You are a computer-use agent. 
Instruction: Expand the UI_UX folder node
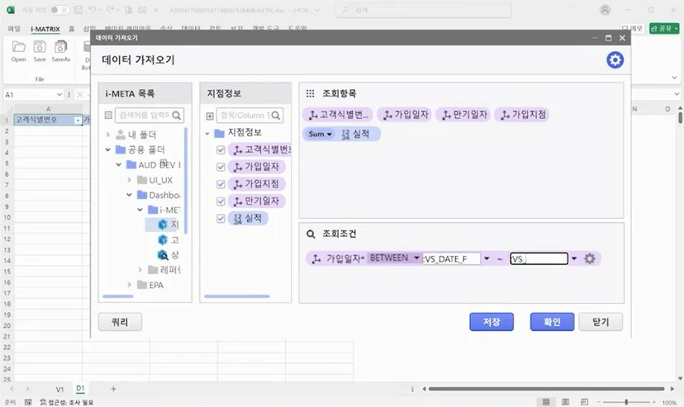coord(129,179)
